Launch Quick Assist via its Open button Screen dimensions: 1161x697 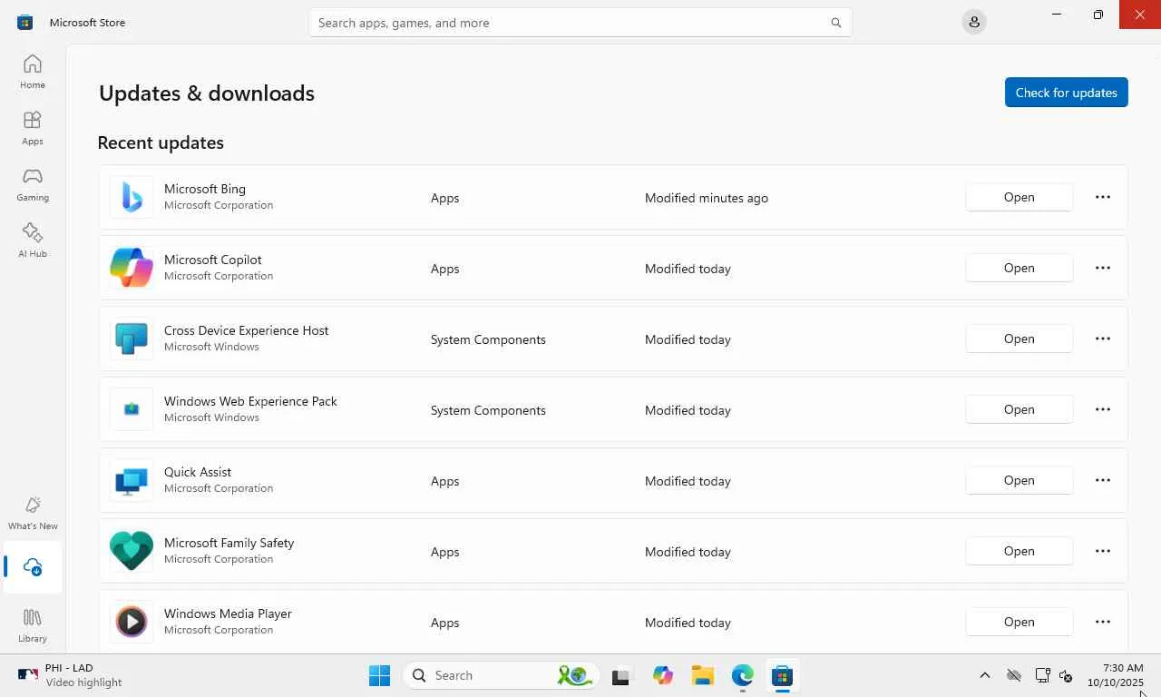(x=1020, y=480)
